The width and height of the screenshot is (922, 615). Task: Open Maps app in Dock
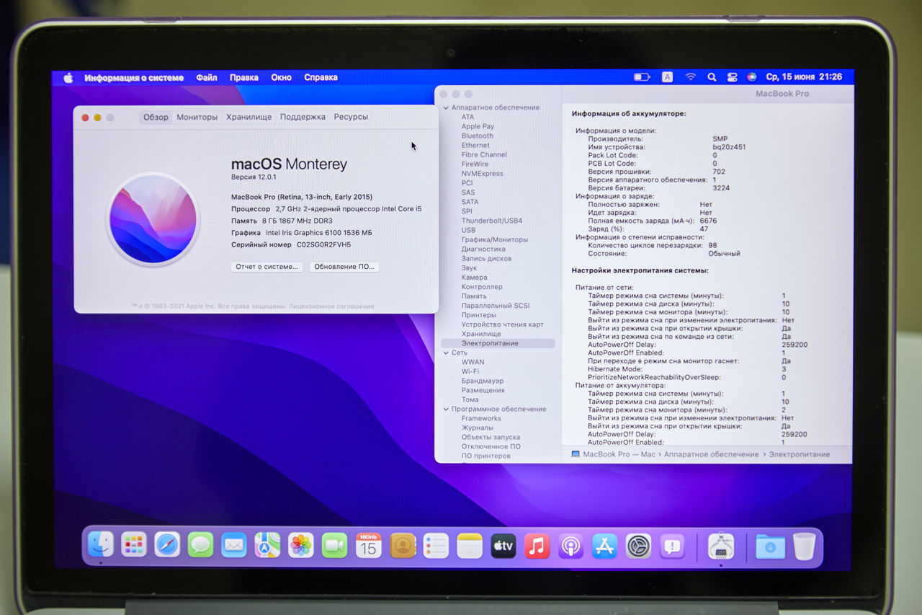tap(267, 544)
